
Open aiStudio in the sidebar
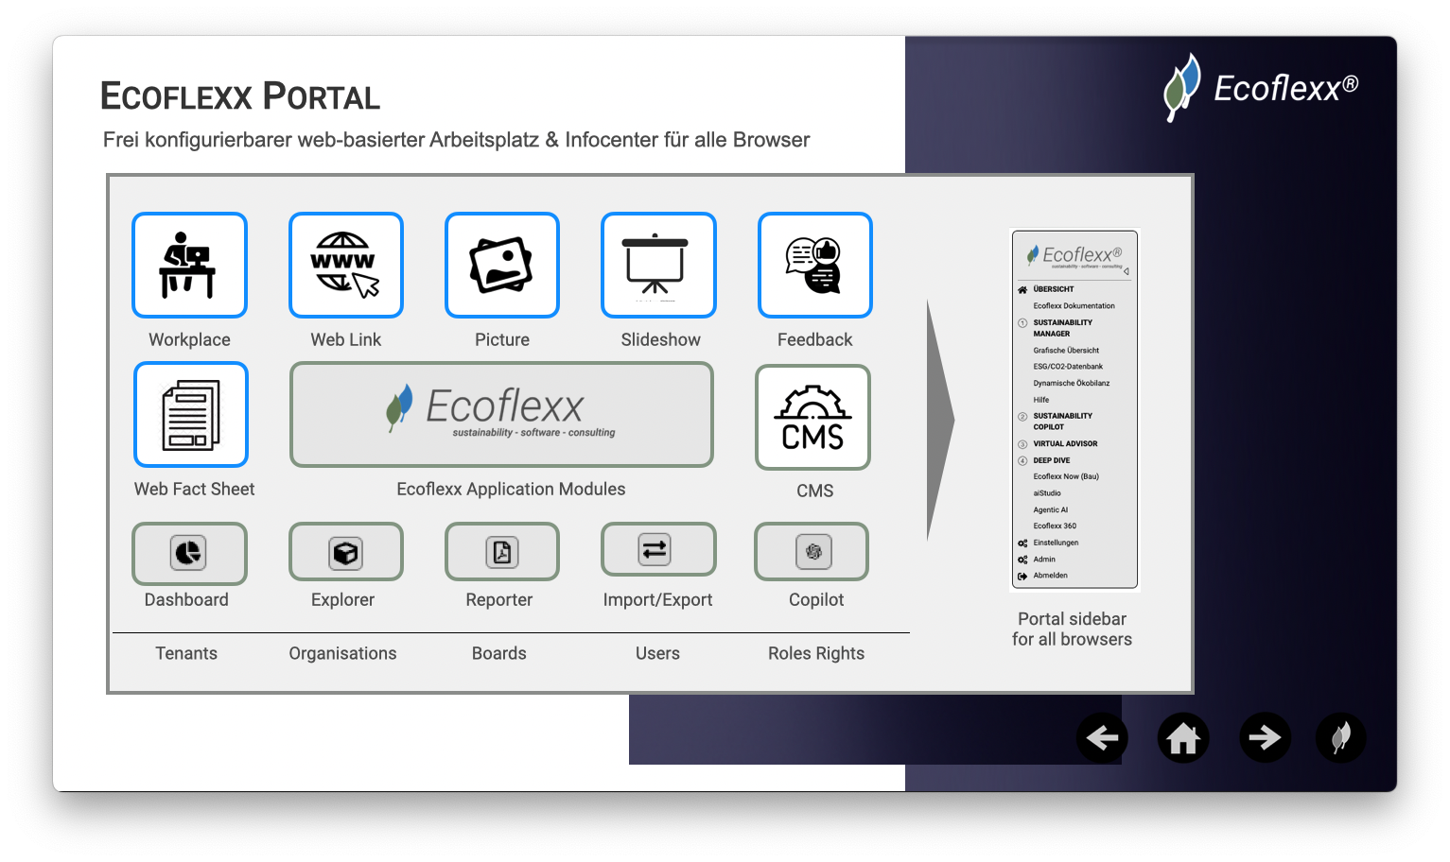(x=1047, y=493)
